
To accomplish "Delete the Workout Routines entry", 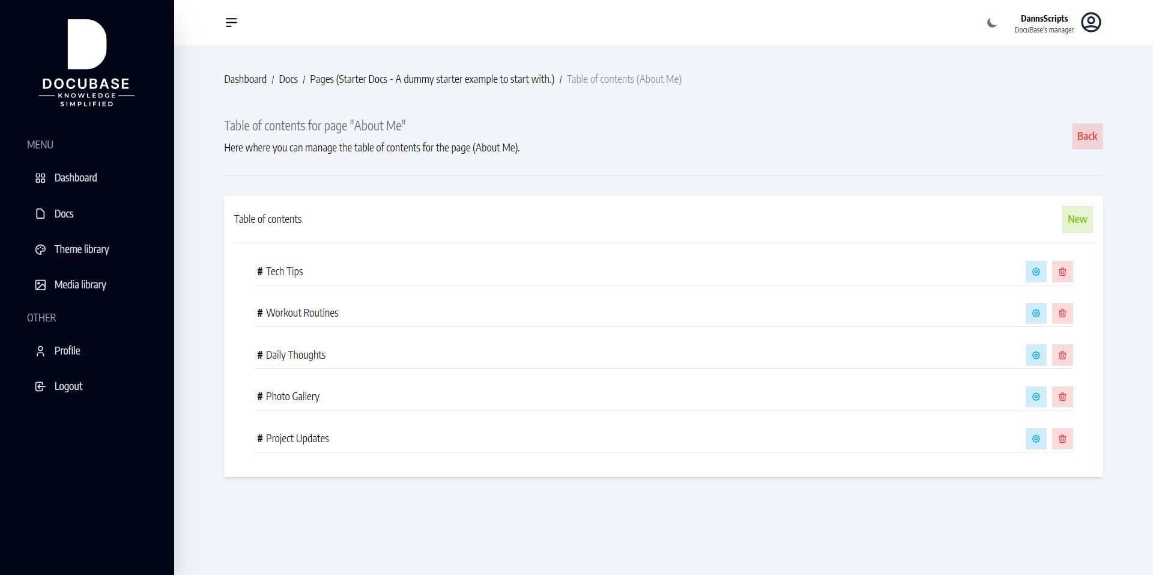I will pyautogui.click(x=1062, y=313).
